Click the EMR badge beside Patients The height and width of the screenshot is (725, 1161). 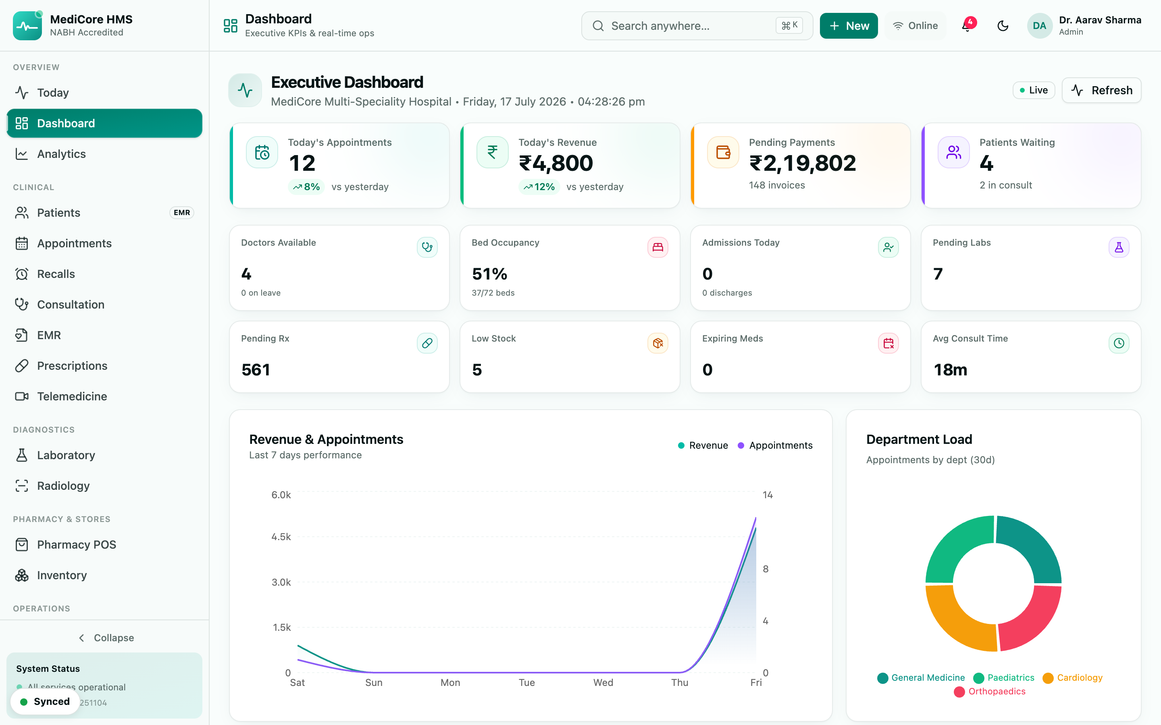click(x=182, y=213)
